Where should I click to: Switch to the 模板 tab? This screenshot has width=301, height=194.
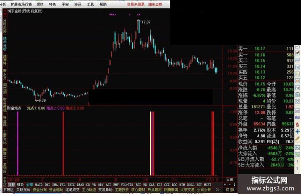[x=20, y=184]
